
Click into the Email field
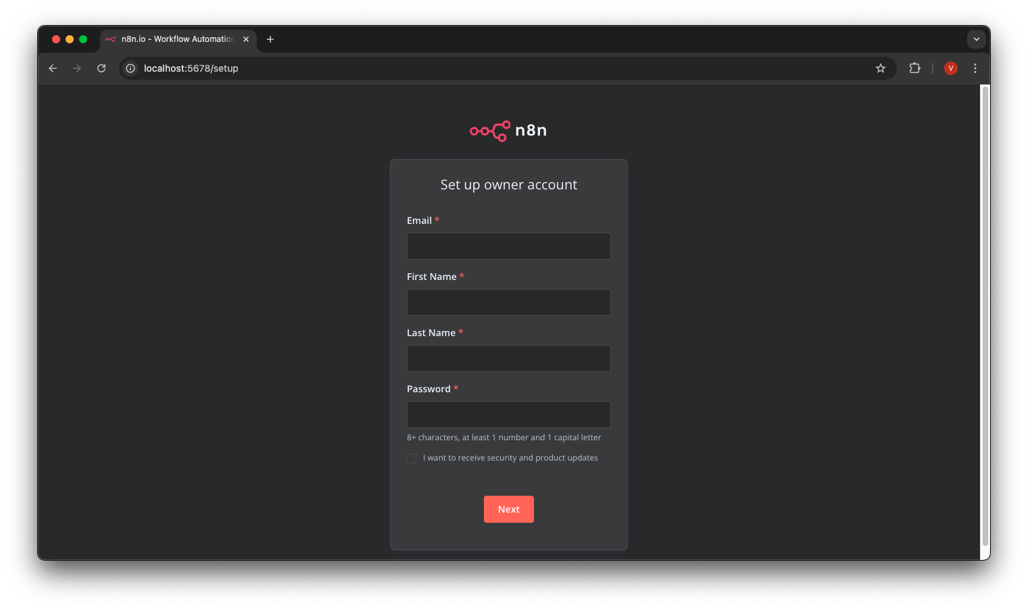[x=509, y=246]
